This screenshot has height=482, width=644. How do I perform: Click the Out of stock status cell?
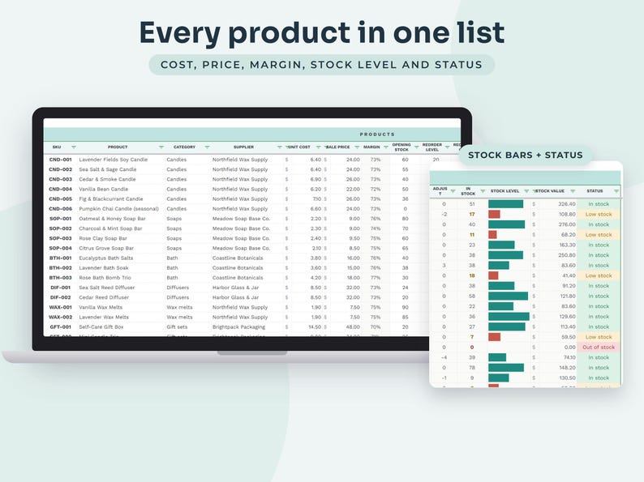tap(599, 347)
